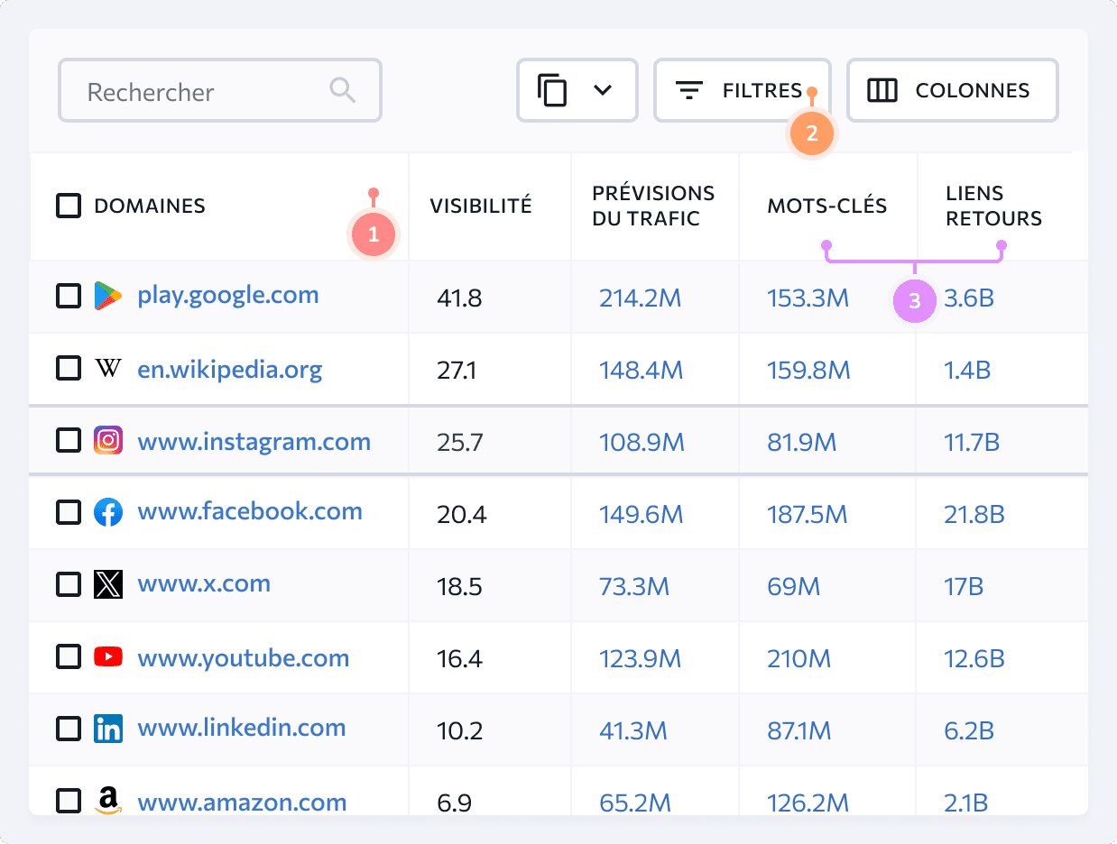
Task: Click the Instagram favicon
Action: [x=107, y=440]
